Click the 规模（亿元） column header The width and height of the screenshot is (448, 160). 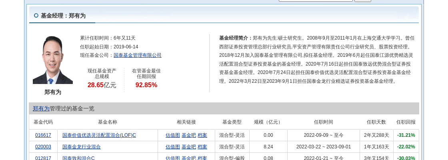[x=268, y=122]
